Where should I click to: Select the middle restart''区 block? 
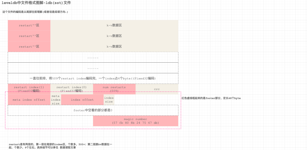point(29,36)
